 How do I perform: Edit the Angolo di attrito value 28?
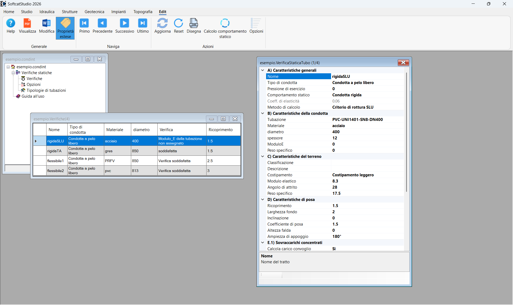367,187
